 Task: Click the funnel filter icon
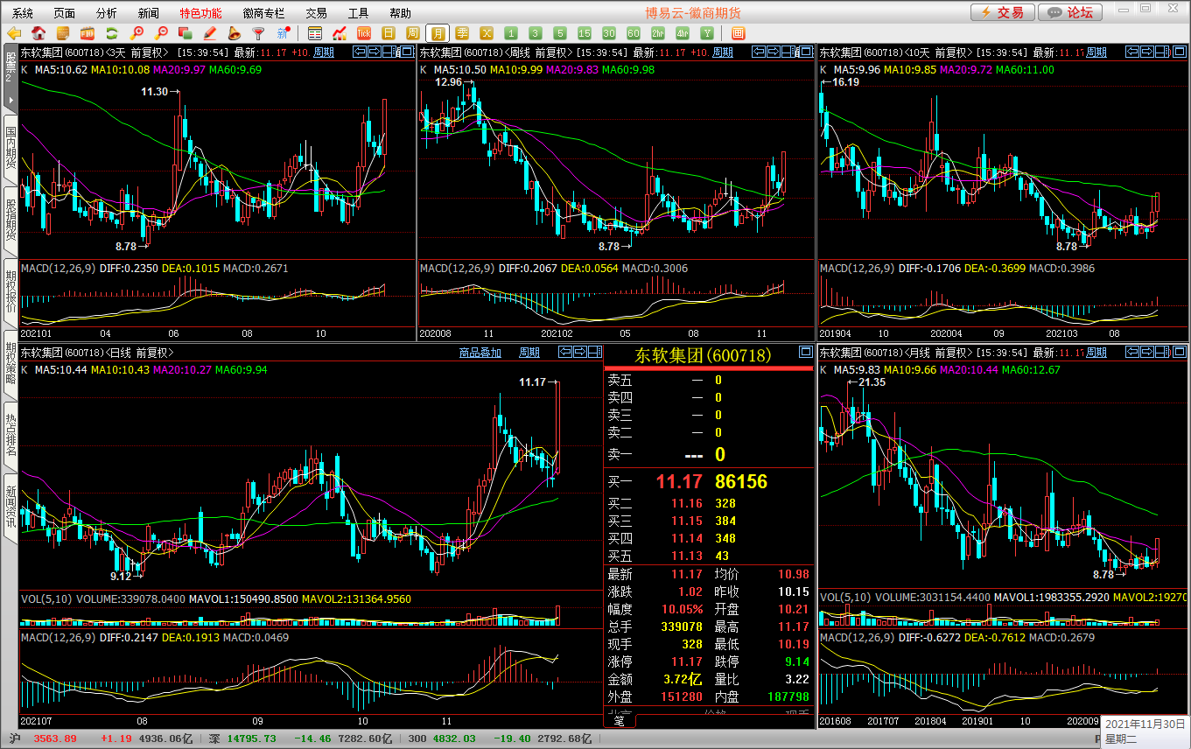[x=258, y=33]
